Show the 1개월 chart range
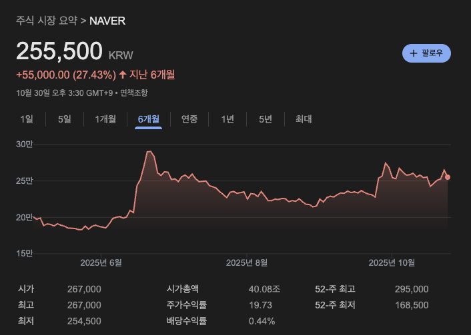This screenshot has width=471, height=335. [x=105, y=119]
